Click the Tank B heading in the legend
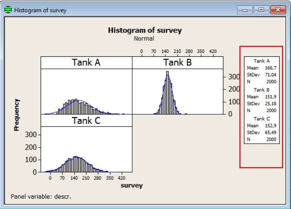The height and width of the screenshot is (209, 291). pyautogui.click(x=262, y=90)
